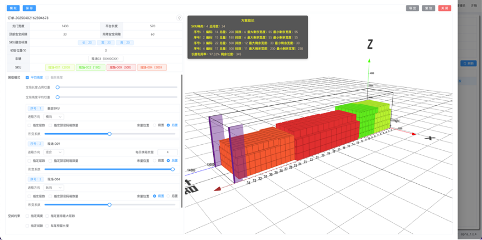Click the blue 模拟 simulate button
This screenshot has height=240, width=482.
[x=13, y=8]
